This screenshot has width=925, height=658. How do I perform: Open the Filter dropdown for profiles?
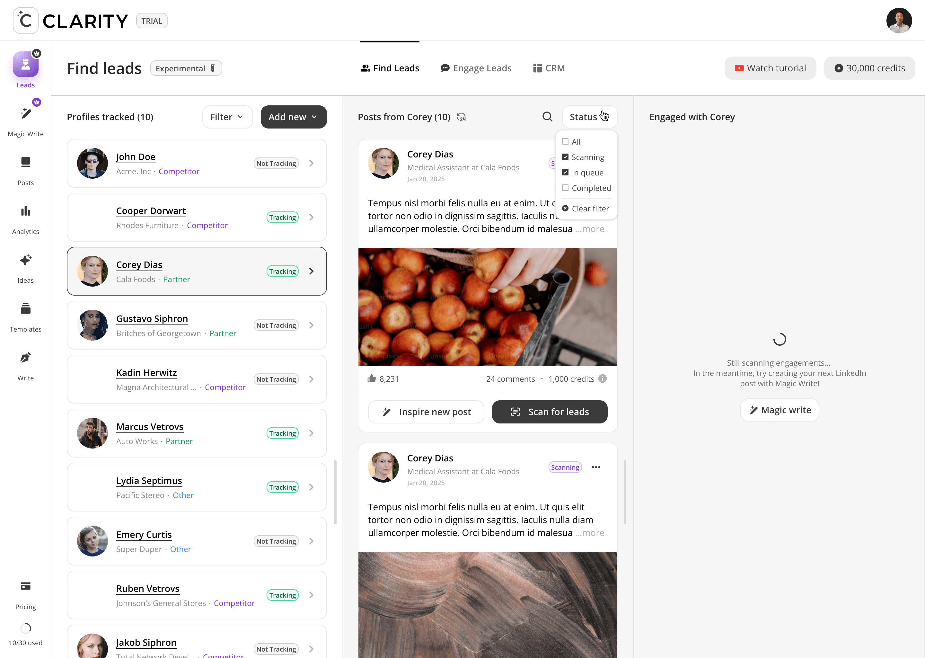[x=227, y=117]
